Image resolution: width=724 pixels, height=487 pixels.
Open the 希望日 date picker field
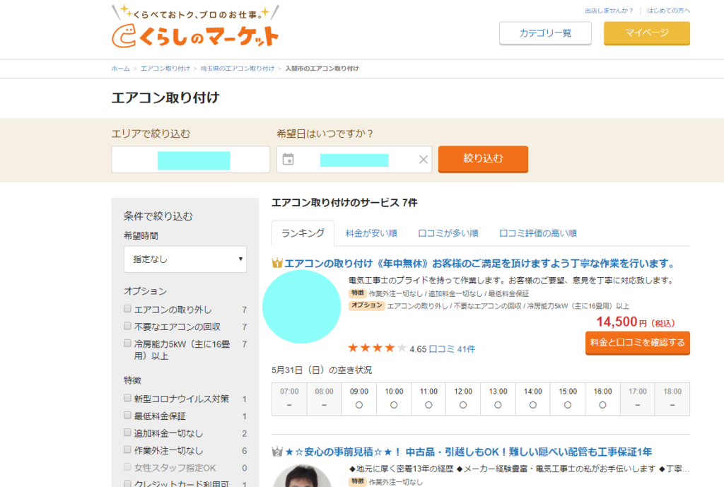tap(354, 160)
